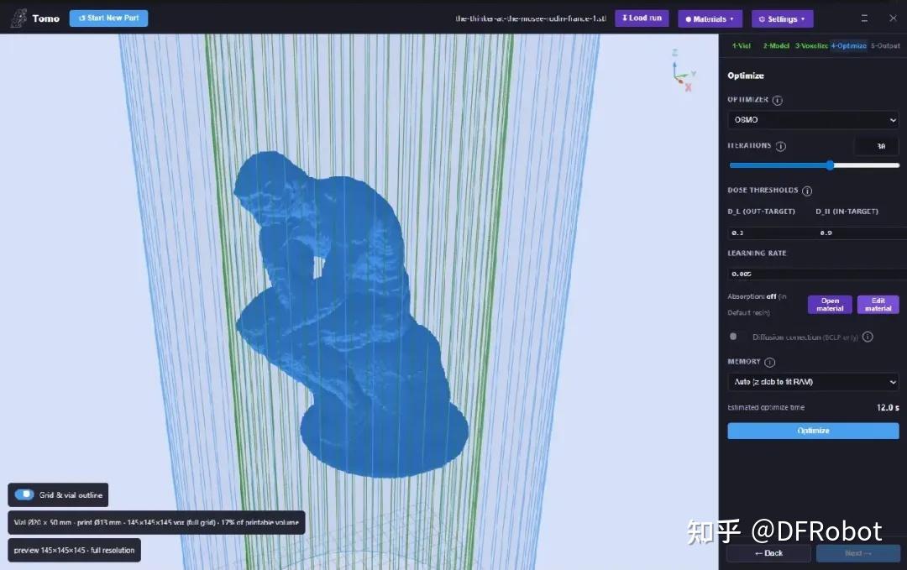The height and width of the screenshot is (570, 907).
Task: Show the Iterations info tooltip icon
Action: [x=780, y=146]
